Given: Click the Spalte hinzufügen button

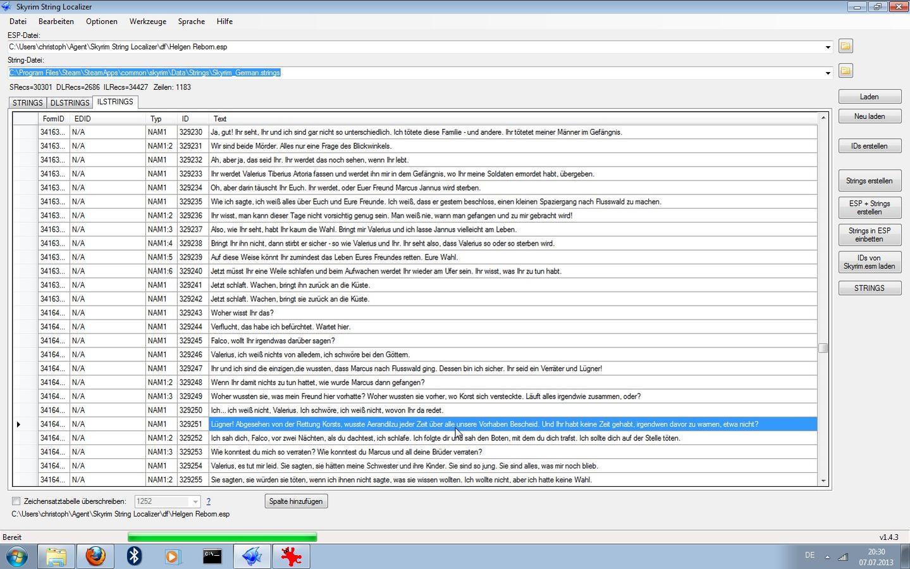Looking at the screenshot, I should (x=295, y=501).
